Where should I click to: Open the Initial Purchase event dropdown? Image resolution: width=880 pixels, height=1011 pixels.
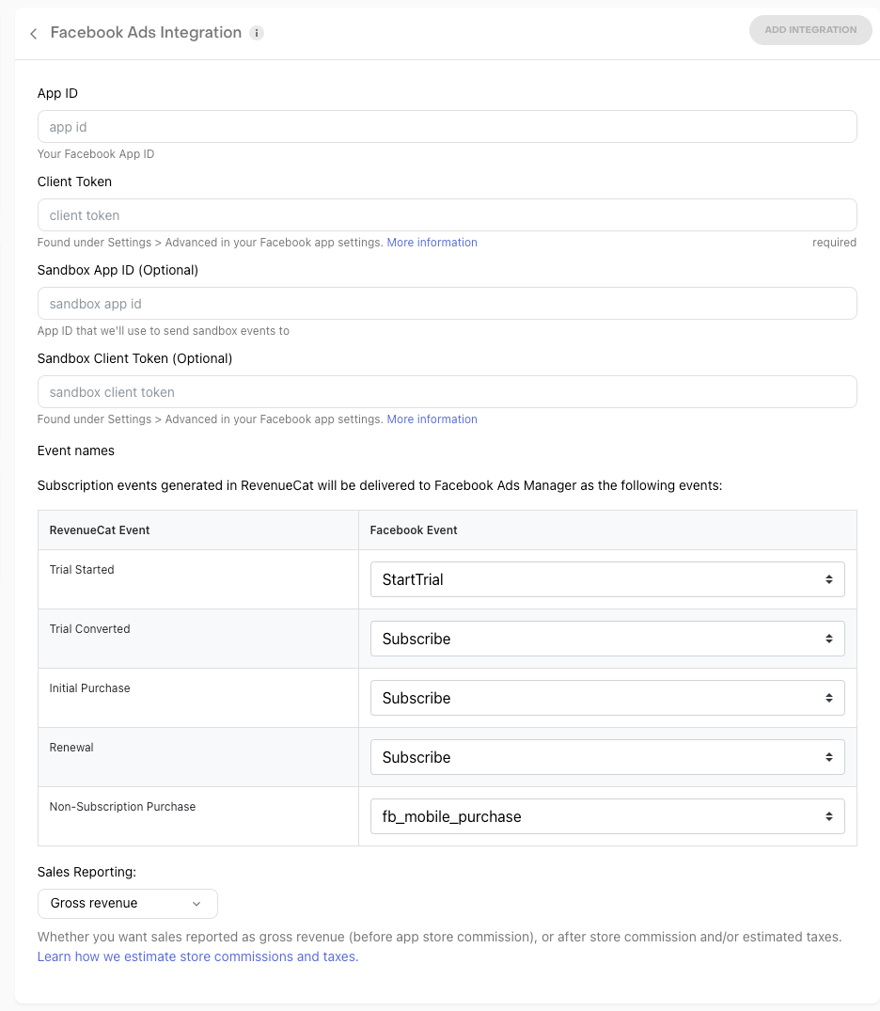coord(606,698)
